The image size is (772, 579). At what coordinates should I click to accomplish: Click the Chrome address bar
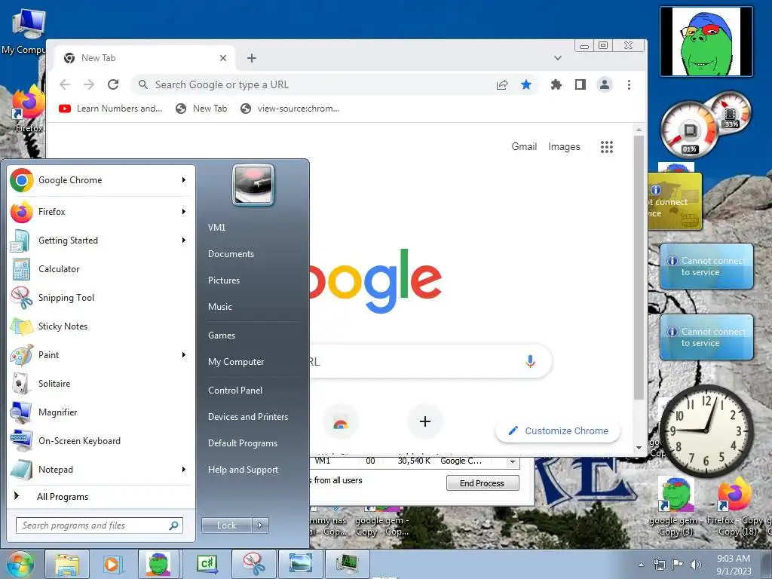[315, 84]
